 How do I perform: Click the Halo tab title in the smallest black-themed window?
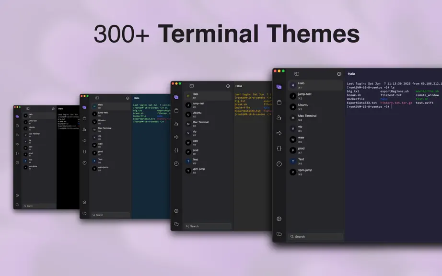coord(60,108)
